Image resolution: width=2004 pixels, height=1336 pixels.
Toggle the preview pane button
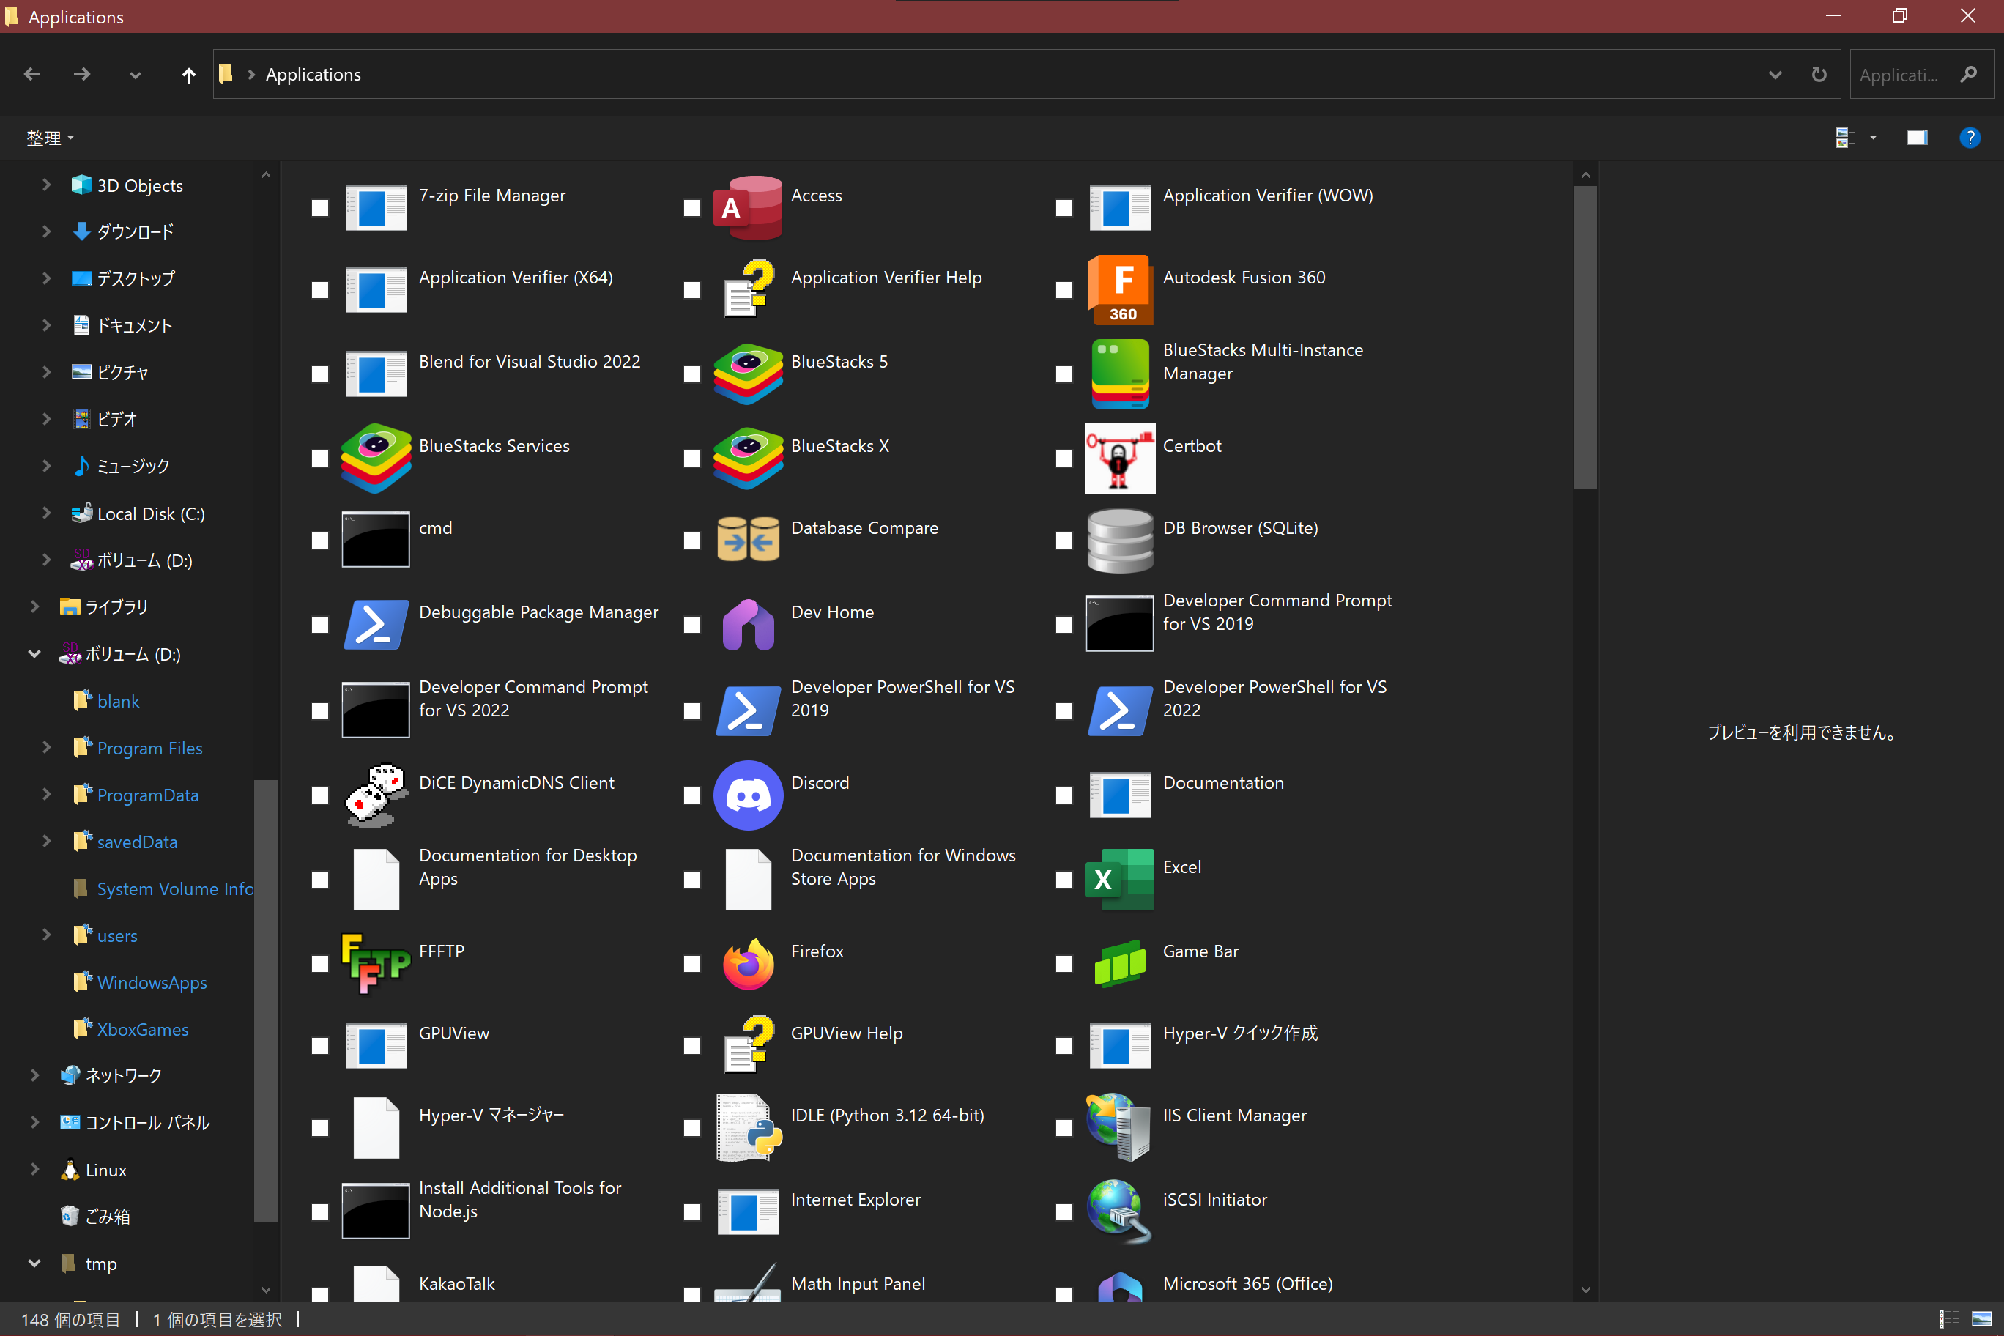[x=1916, y=137]
